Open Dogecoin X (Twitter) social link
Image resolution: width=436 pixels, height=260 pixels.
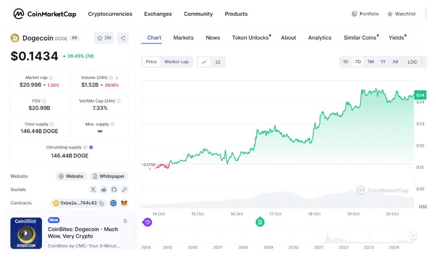[93, 190]
